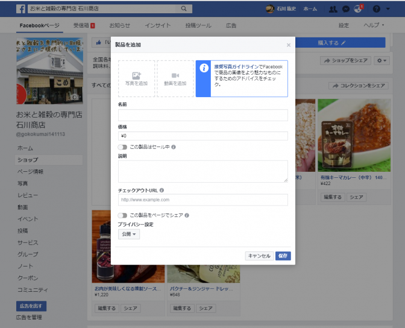Screen dimensions: 405x328
Task: Click the 広告を出す button
Action: (31, 306)
